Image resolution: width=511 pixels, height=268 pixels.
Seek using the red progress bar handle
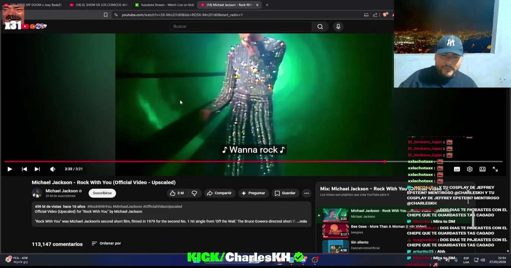(384, 162)
